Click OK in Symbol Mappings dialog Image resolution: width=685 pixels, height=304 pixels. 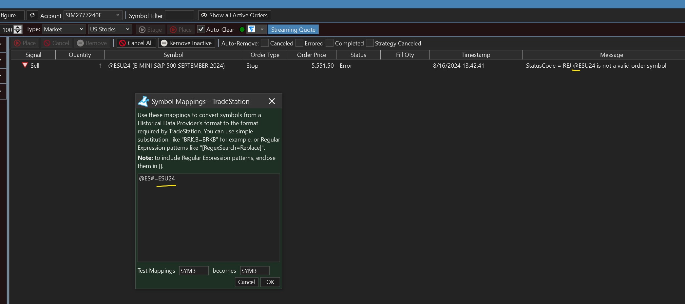click(270, 282)
